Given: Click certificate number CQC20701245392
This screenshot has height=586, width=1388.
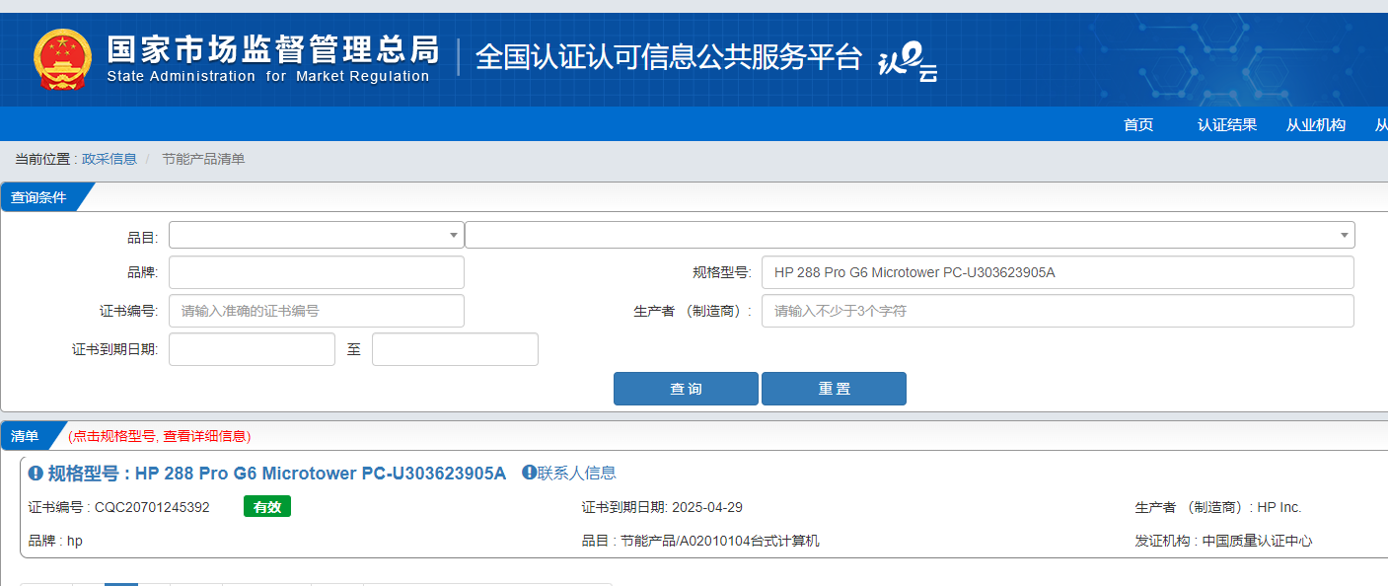Looking at the screenshot, I should point(152,507).
